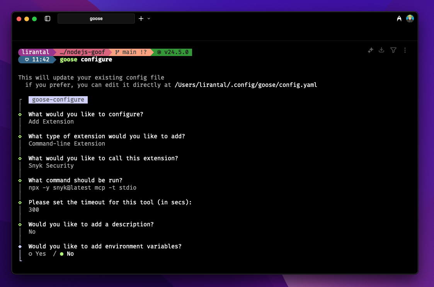Screen dimensions: 434x287
Task: Open a new tab with plus icon
Action: click(x=141, y=19)
